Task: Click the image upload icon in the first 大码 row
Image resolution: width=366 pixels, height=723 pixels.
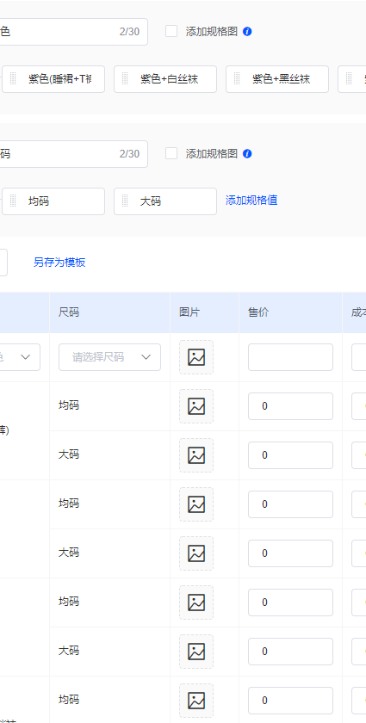Action: 196,455
